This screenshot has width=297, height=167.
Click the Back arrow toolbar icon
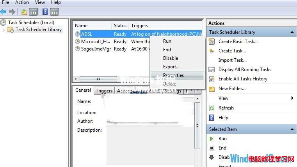4,12
